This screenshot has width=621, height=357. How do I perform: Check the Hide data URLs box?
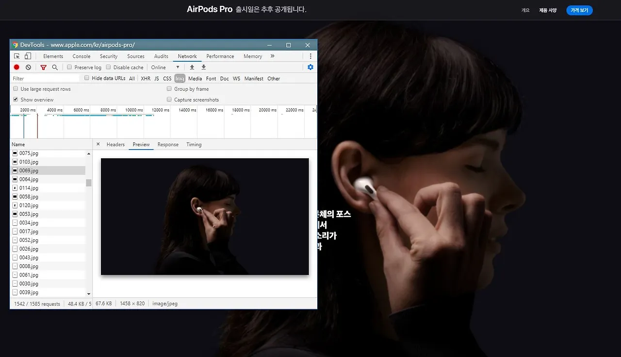87,78
